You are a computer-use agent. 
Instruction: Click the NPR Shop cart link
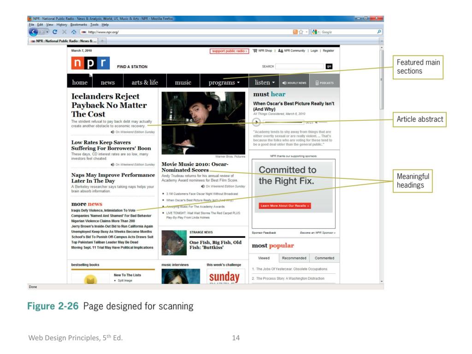tap(262, 51)
